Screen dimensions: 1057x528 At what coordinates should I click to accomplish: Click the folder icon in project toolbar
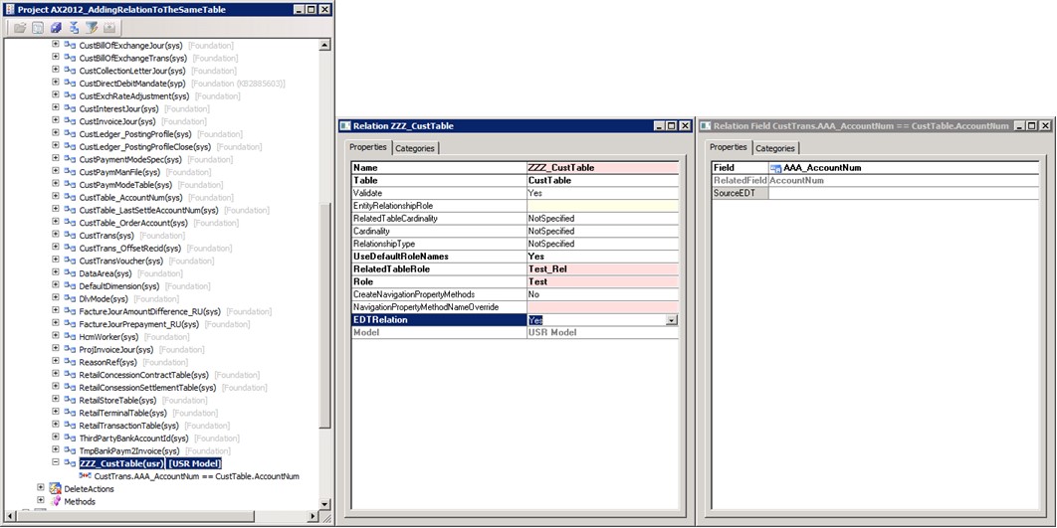[x=19, y=28]
